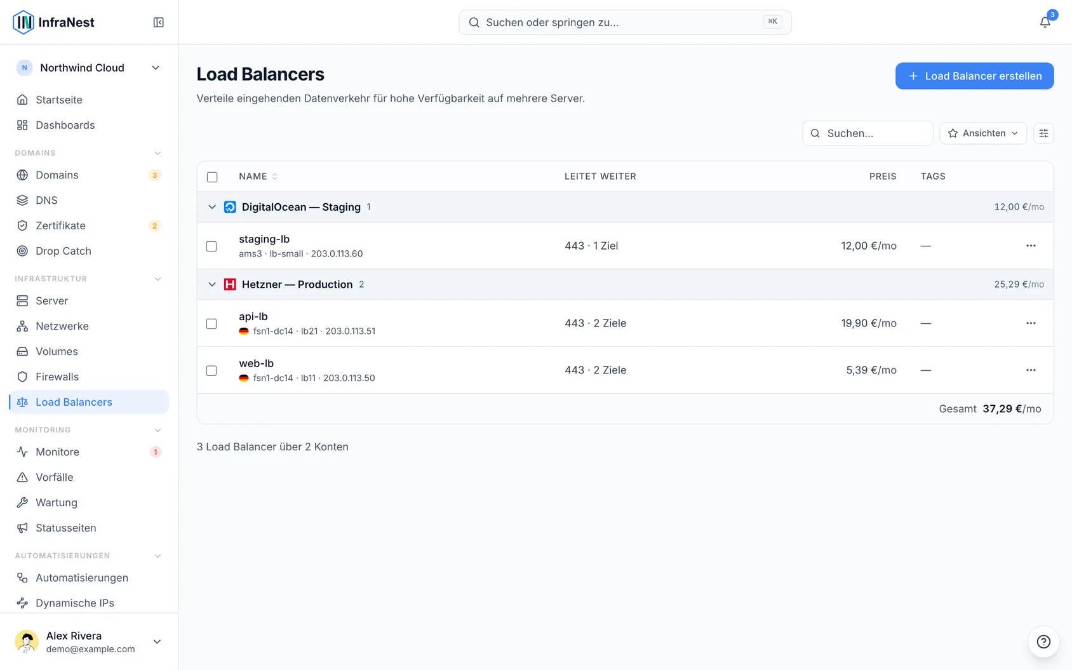1072x670 pixels.
Task: Toggle the select-all checkbox in header
Action: click(x=212, y=177)
